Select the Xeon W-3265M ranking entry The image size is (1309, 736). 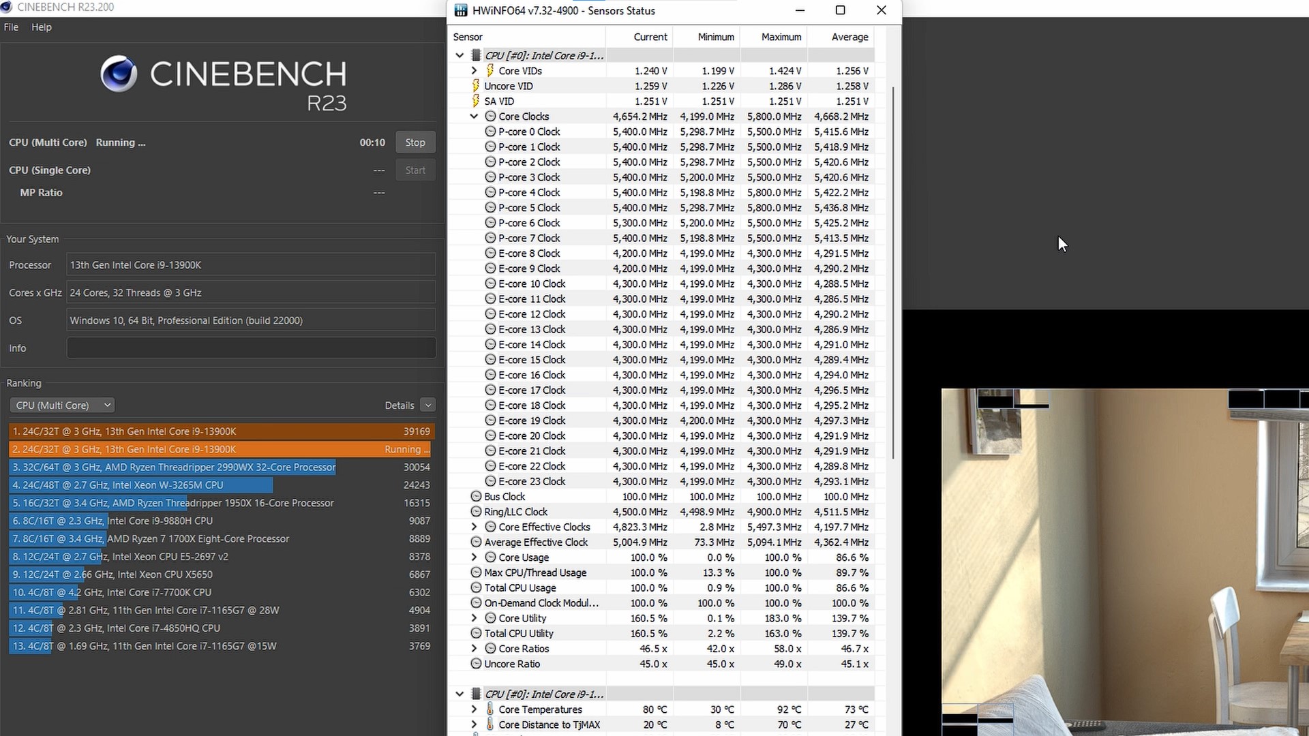pos(222,485)
